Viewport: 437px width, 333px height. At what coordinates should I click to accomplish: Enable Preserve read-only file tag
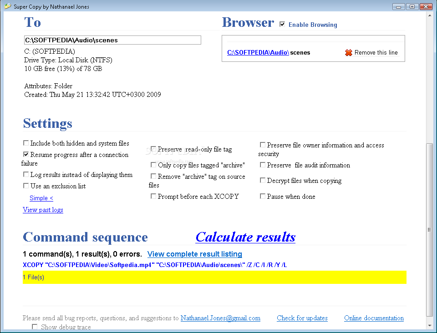click(x=153, y=149)
